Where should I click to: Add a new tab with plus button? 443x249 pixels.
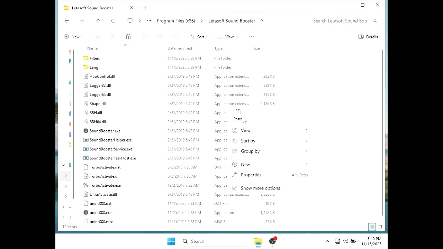tap(146, 8)
